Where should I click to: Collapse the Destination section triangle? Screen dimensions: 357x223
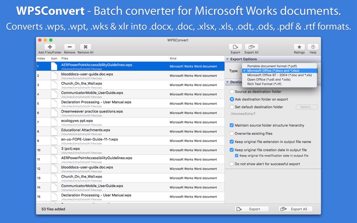pos(227,82)
